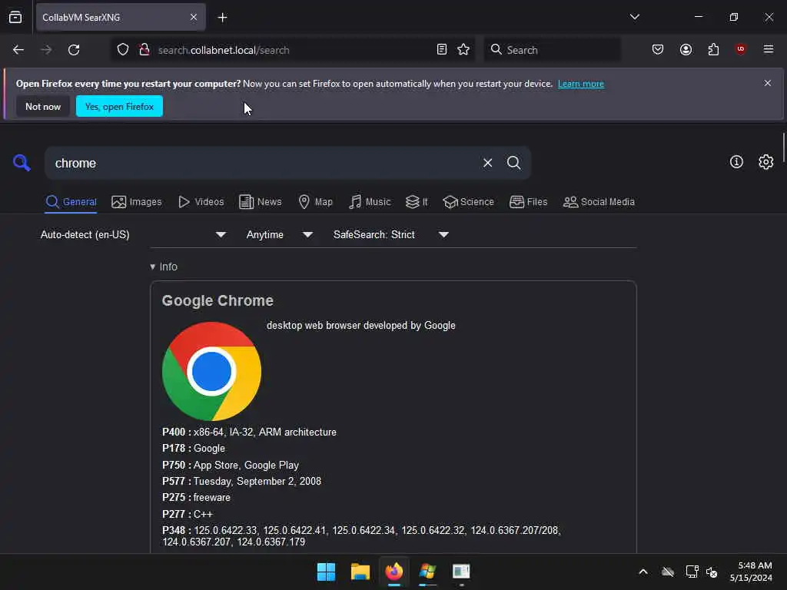Screen dimensions: 787x590
Task: Clear the search query with X
Action: click(487, 163)
